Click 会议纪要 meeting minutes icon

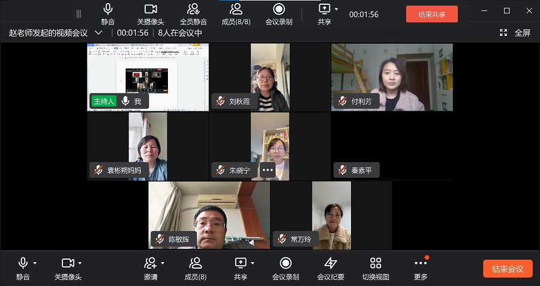tap(331, 263)
